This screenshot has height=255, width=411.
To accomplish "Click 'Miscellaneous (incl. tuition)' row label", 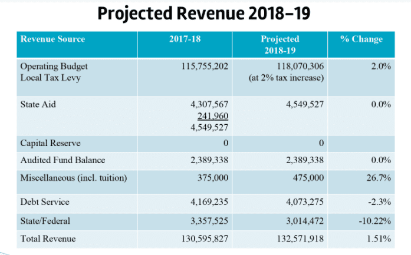I will coord(74,178).
